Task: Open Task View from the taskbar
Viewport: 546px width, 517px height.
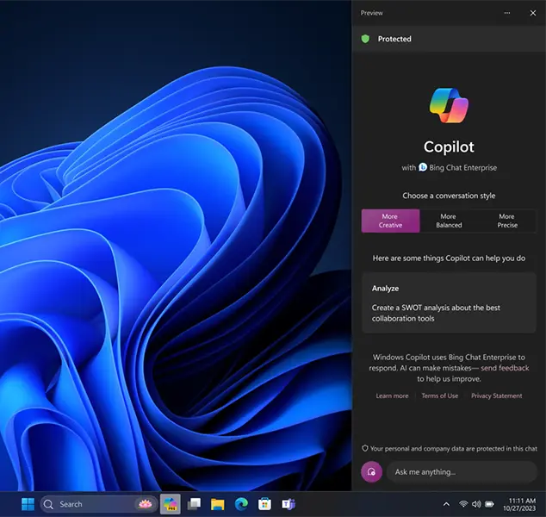Action: [195, 504]
